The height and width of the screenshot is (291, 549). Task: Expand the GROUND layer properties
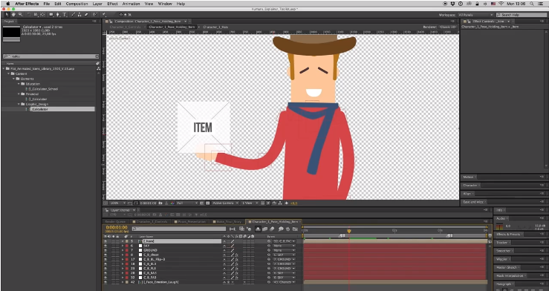[x=123, y=250]
